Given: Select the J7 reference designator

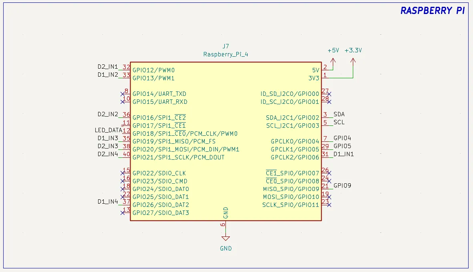Looking at the screenshot, I should (225, 46).
